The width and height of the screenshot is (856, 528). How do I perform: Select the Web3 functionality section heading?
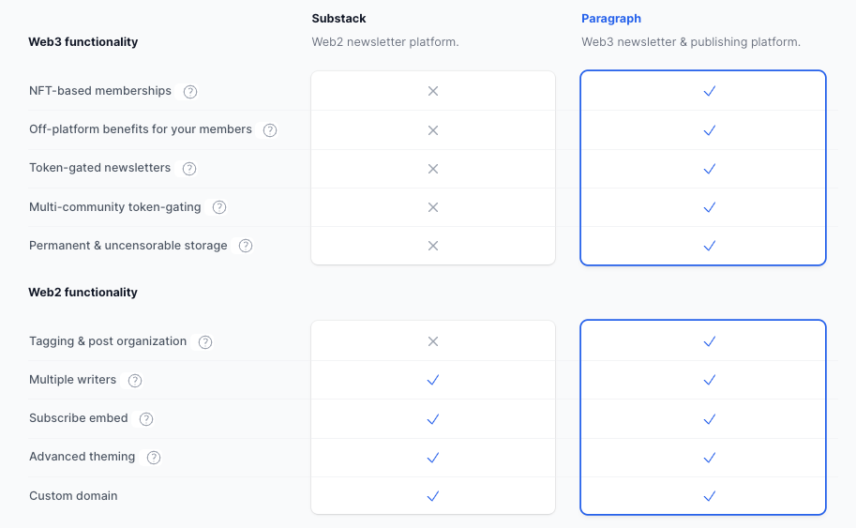(x=83, y=42)
